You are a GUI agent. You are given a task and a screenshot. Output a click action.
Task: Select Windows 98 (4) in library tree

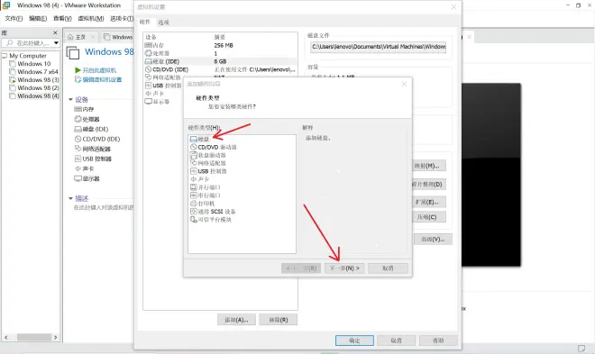click(39, 95)
